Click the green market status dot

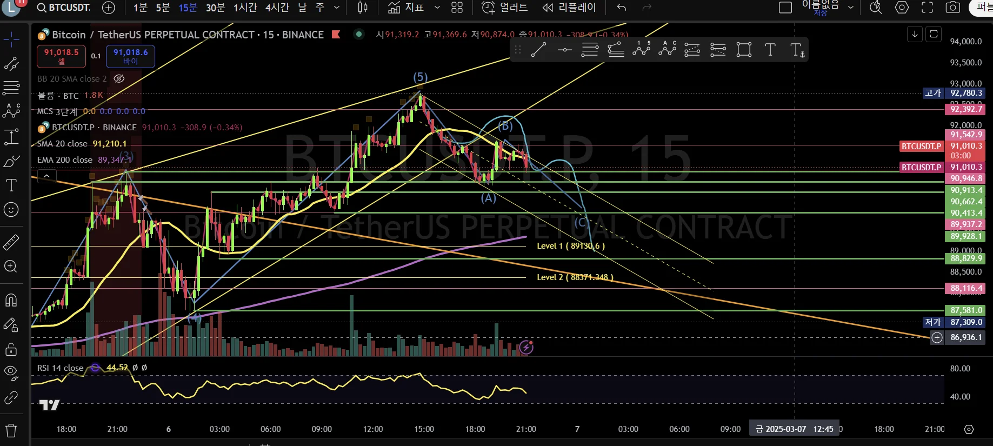pyautogui.click(x=358, y=34)
